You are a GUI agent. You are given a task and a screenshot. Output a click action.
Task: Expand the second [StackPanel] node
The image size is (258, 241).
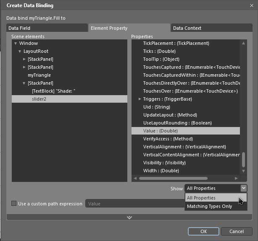coord(24,67)
